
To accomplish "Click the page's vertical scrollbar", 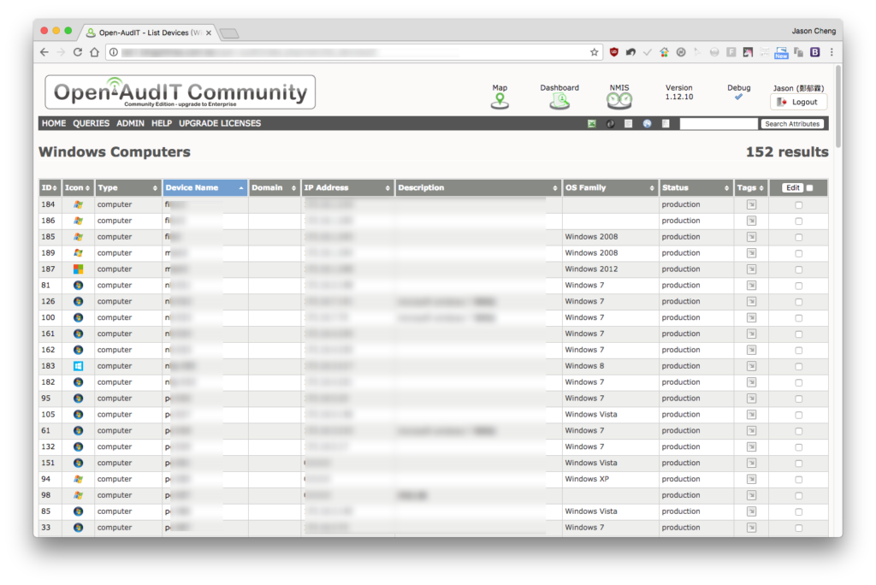I will click(838, 106).
